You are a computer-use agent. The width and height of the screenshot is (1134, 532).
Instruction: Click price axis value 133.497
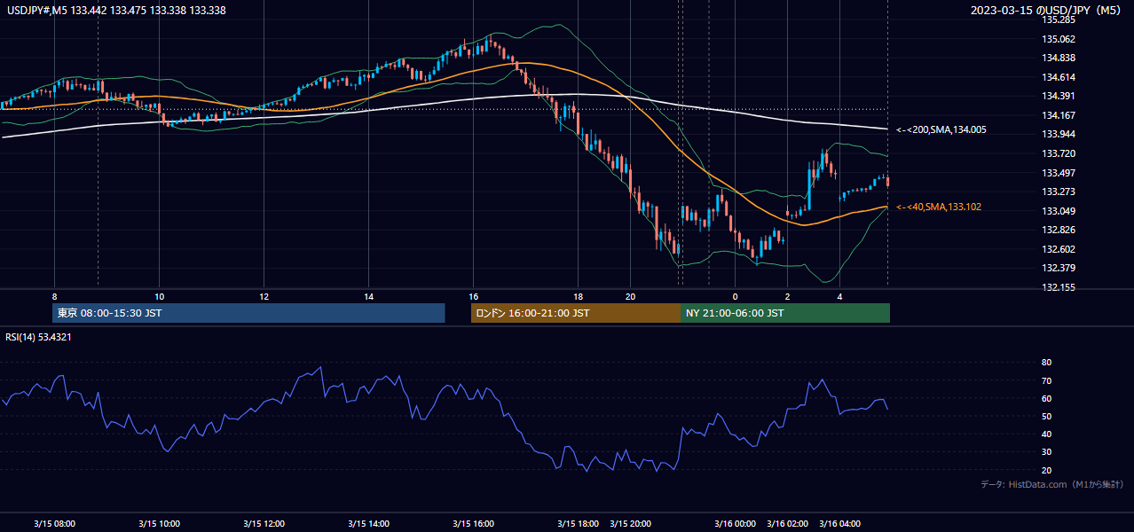pos(1058,173)
